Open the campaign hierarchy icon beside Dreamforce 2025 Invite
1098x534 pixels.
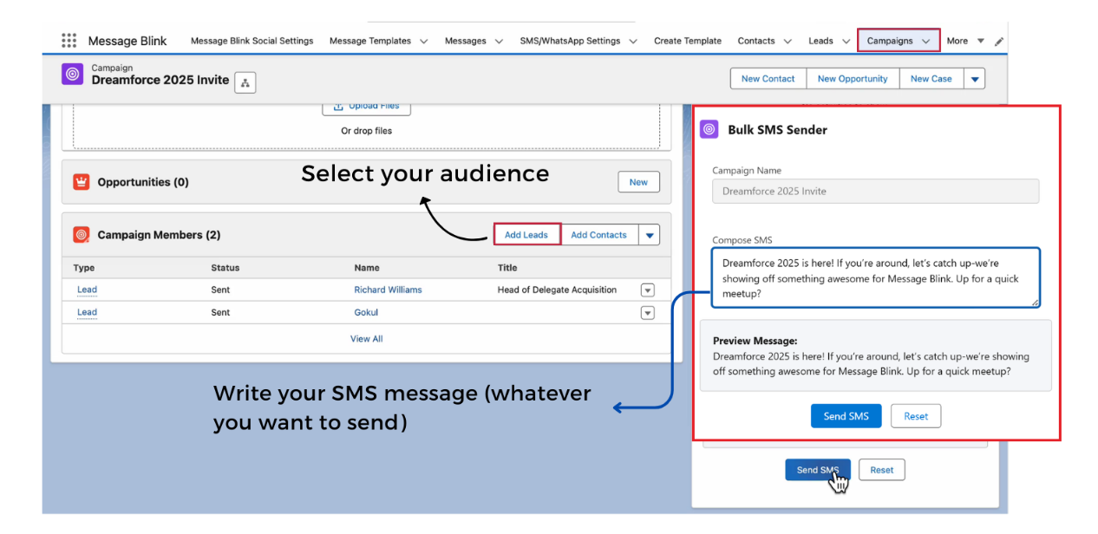(245, 82)
